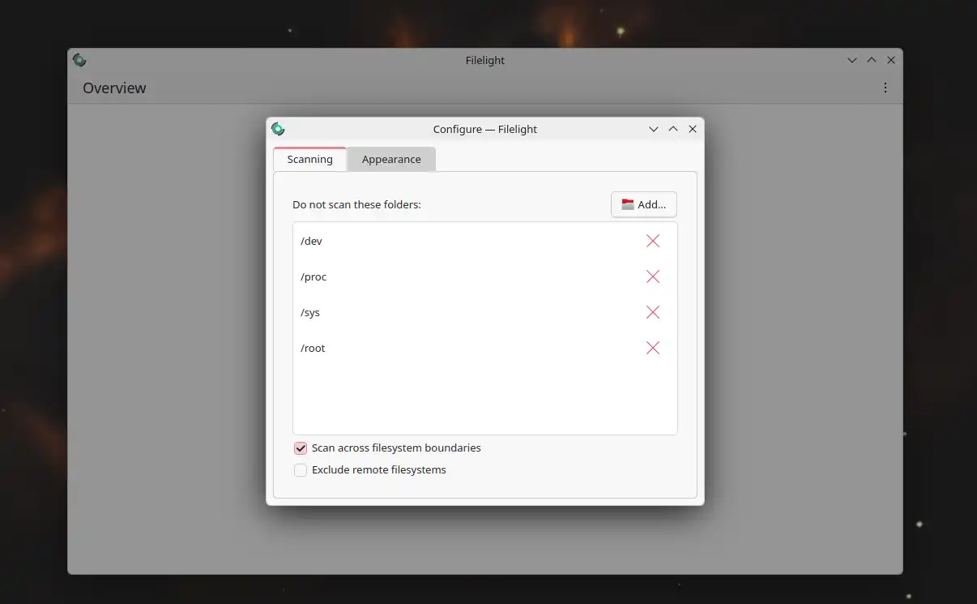Click the Filelight icon in the Configure title bar

[278, 129]
